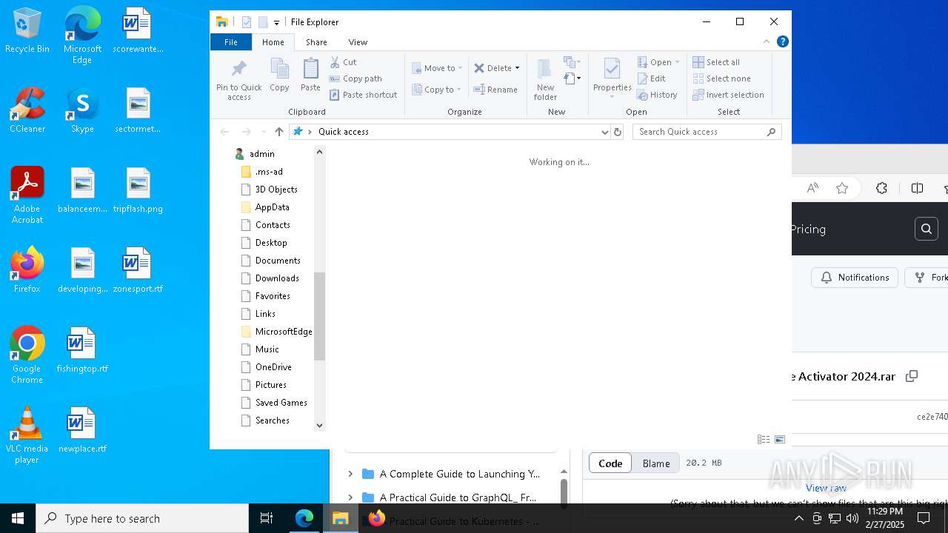
Task: Click Task View taskbar button
Action: [267, 518]
